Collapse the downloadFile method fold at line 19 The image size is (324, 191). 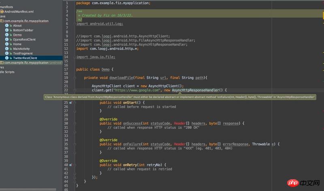(75, 78)
